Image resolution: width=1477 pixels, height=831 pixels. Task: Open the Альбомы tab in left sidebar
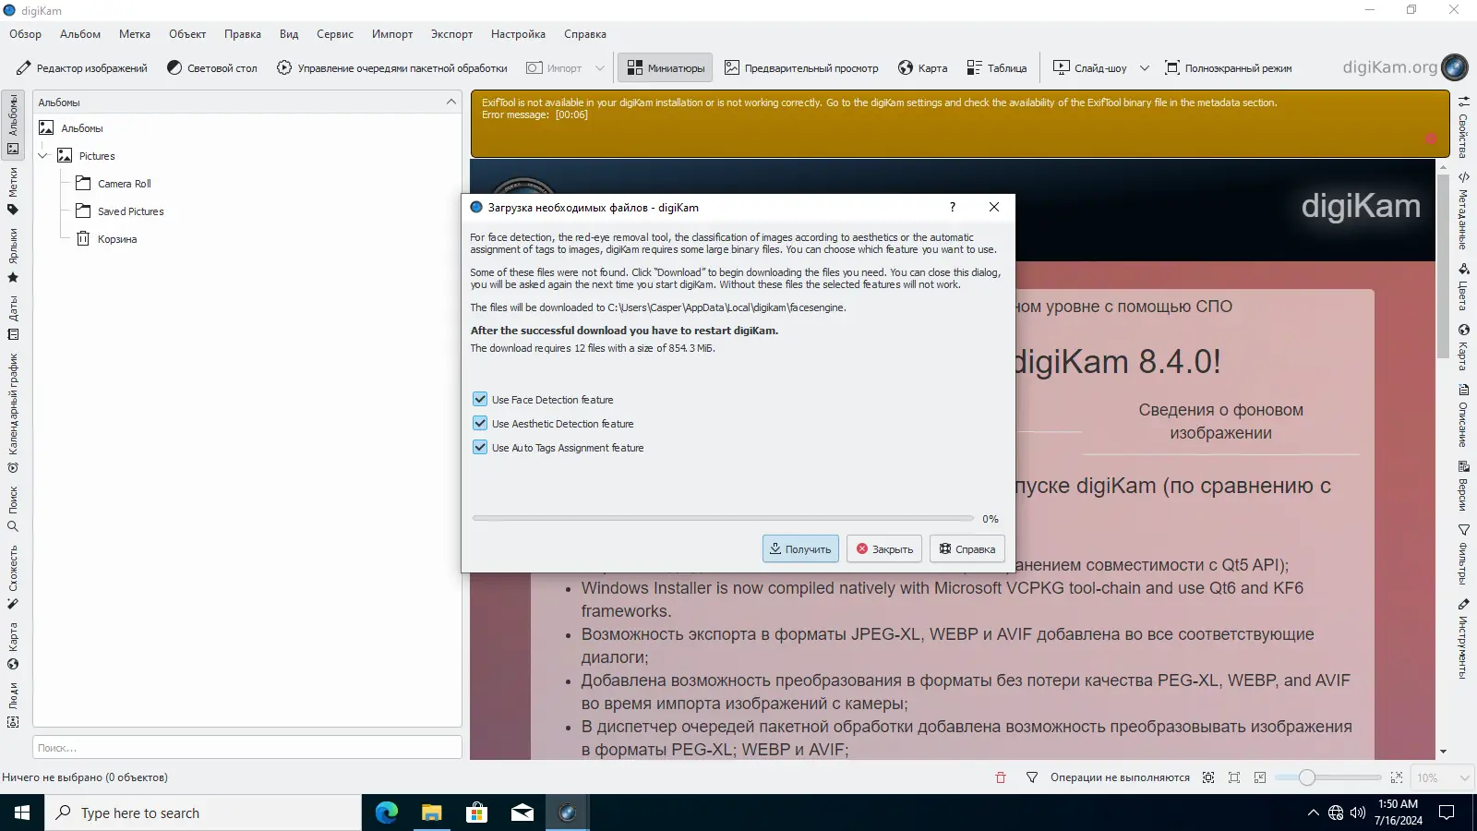click(13, 124)
